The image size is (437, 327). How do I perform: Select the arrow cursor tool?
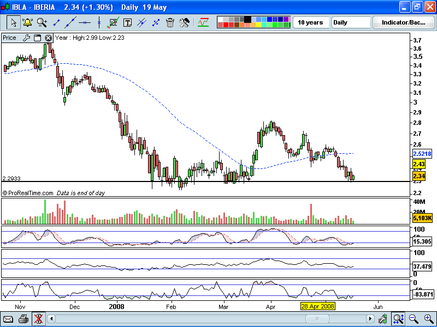coord(13,22)
